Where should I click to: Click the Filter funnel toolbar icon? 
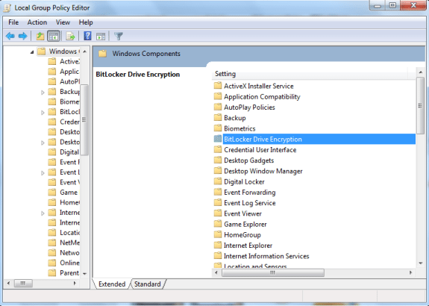119,36
